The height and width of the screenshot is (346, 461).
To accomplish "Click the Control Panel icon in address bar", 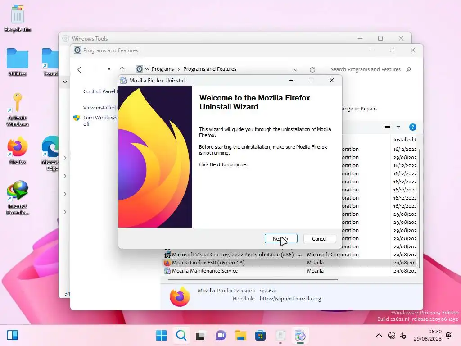I will tap(140, 69).
